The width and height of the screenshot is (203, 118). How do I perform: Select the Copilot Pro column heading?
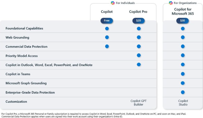(138, 12)
